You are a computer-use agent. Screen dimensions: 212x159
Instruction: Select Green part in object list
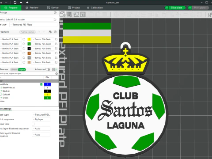coord(5,98)
